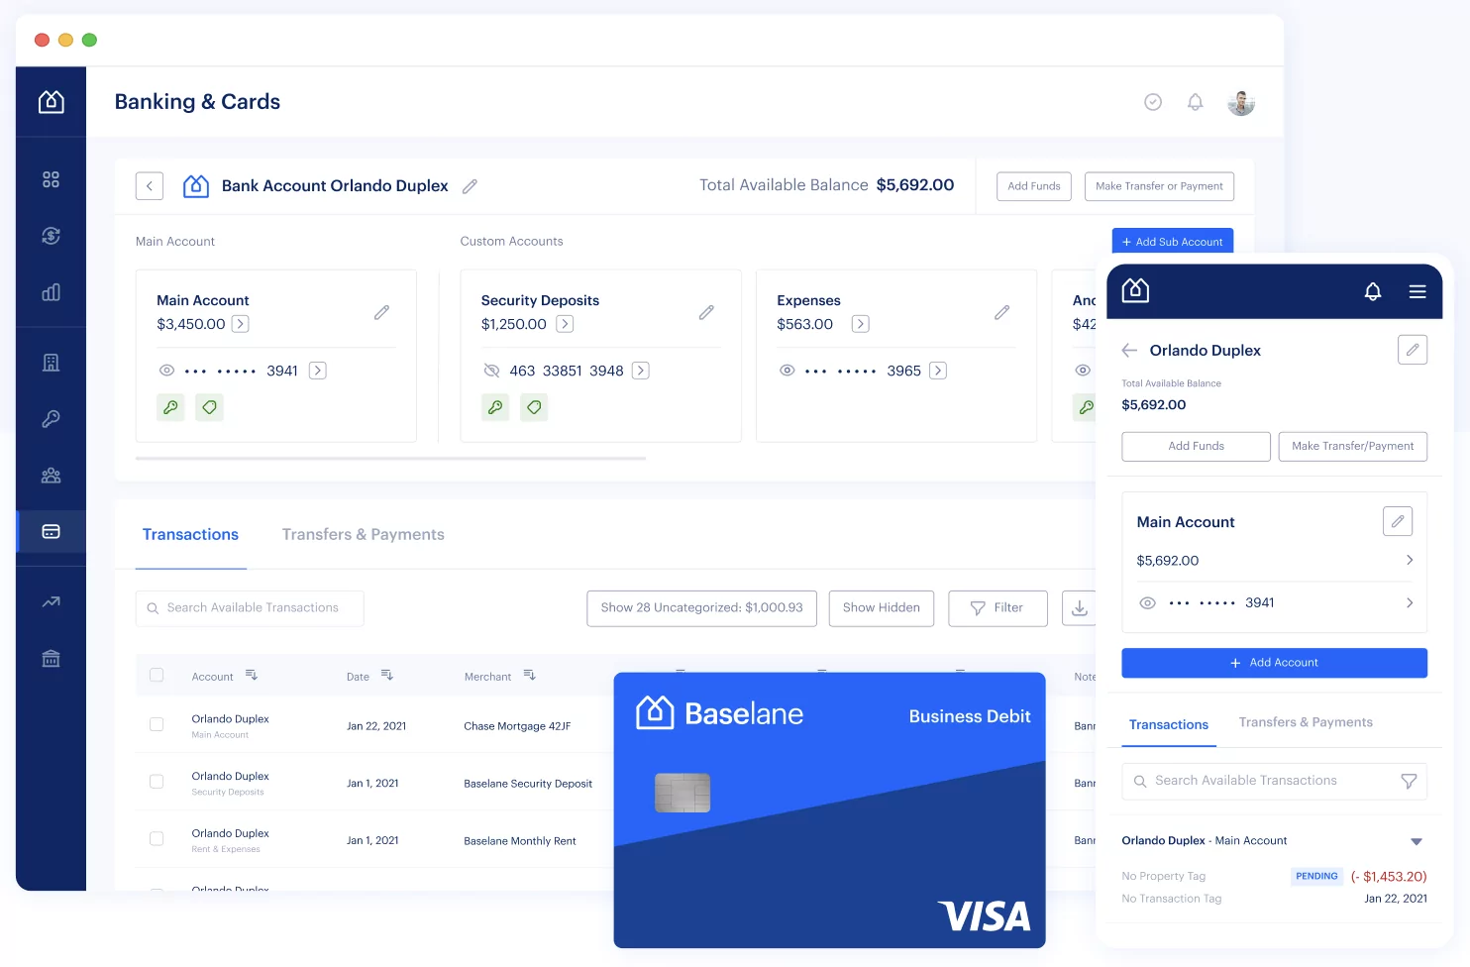Edit Bank Account Orlando Duplex name

[x=470, y=186]
